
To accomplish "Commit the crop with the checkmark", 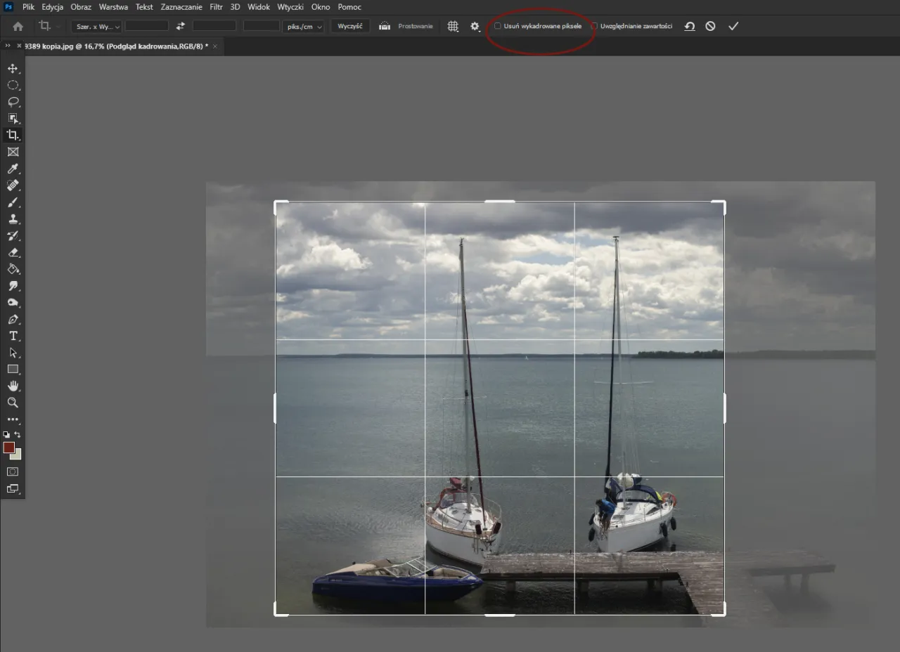I will coord(733,26).
